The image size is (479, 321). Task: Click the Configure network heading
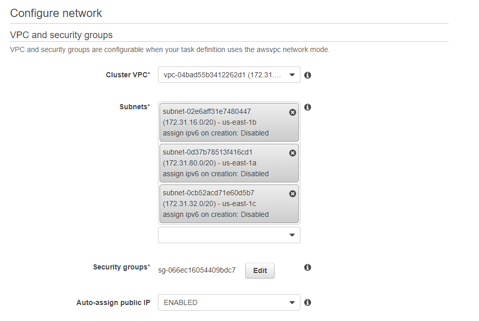pyautogui.click(x=56, y=13)
